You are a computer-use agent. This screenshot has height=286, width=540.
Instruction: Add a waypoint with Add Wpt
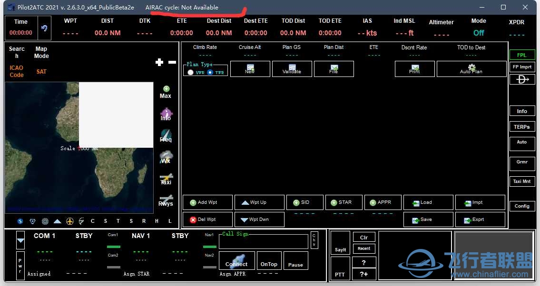(x=207, y=202)
